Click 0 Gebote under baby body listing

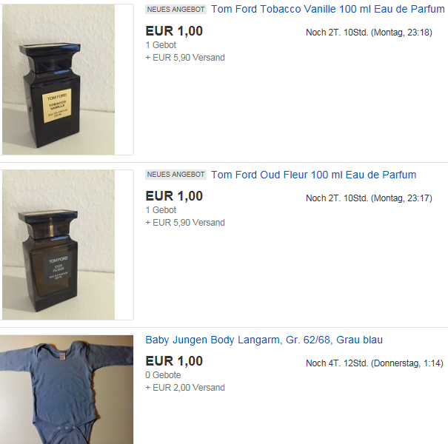coord(163,375)
